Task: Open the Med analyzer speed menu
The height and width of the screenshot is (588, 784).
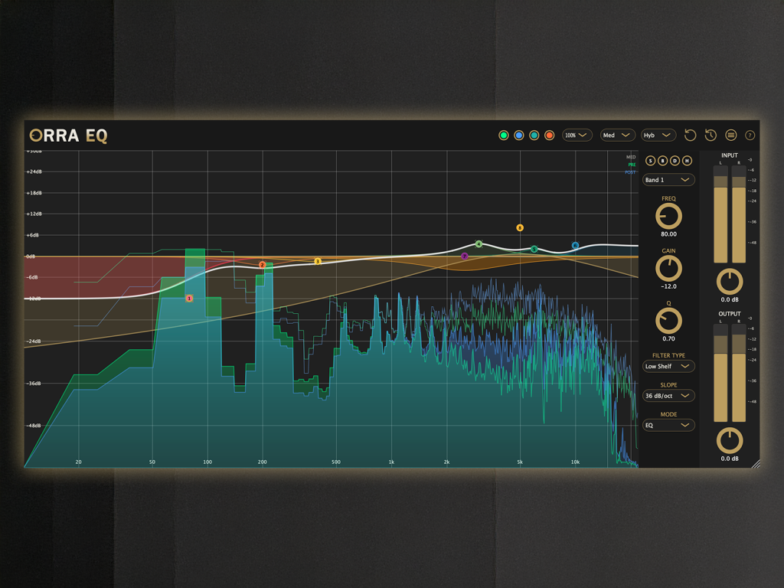Action: [x=617, y=135]
